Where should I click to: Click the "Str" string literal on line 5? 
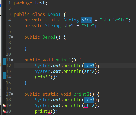point(88,26)
